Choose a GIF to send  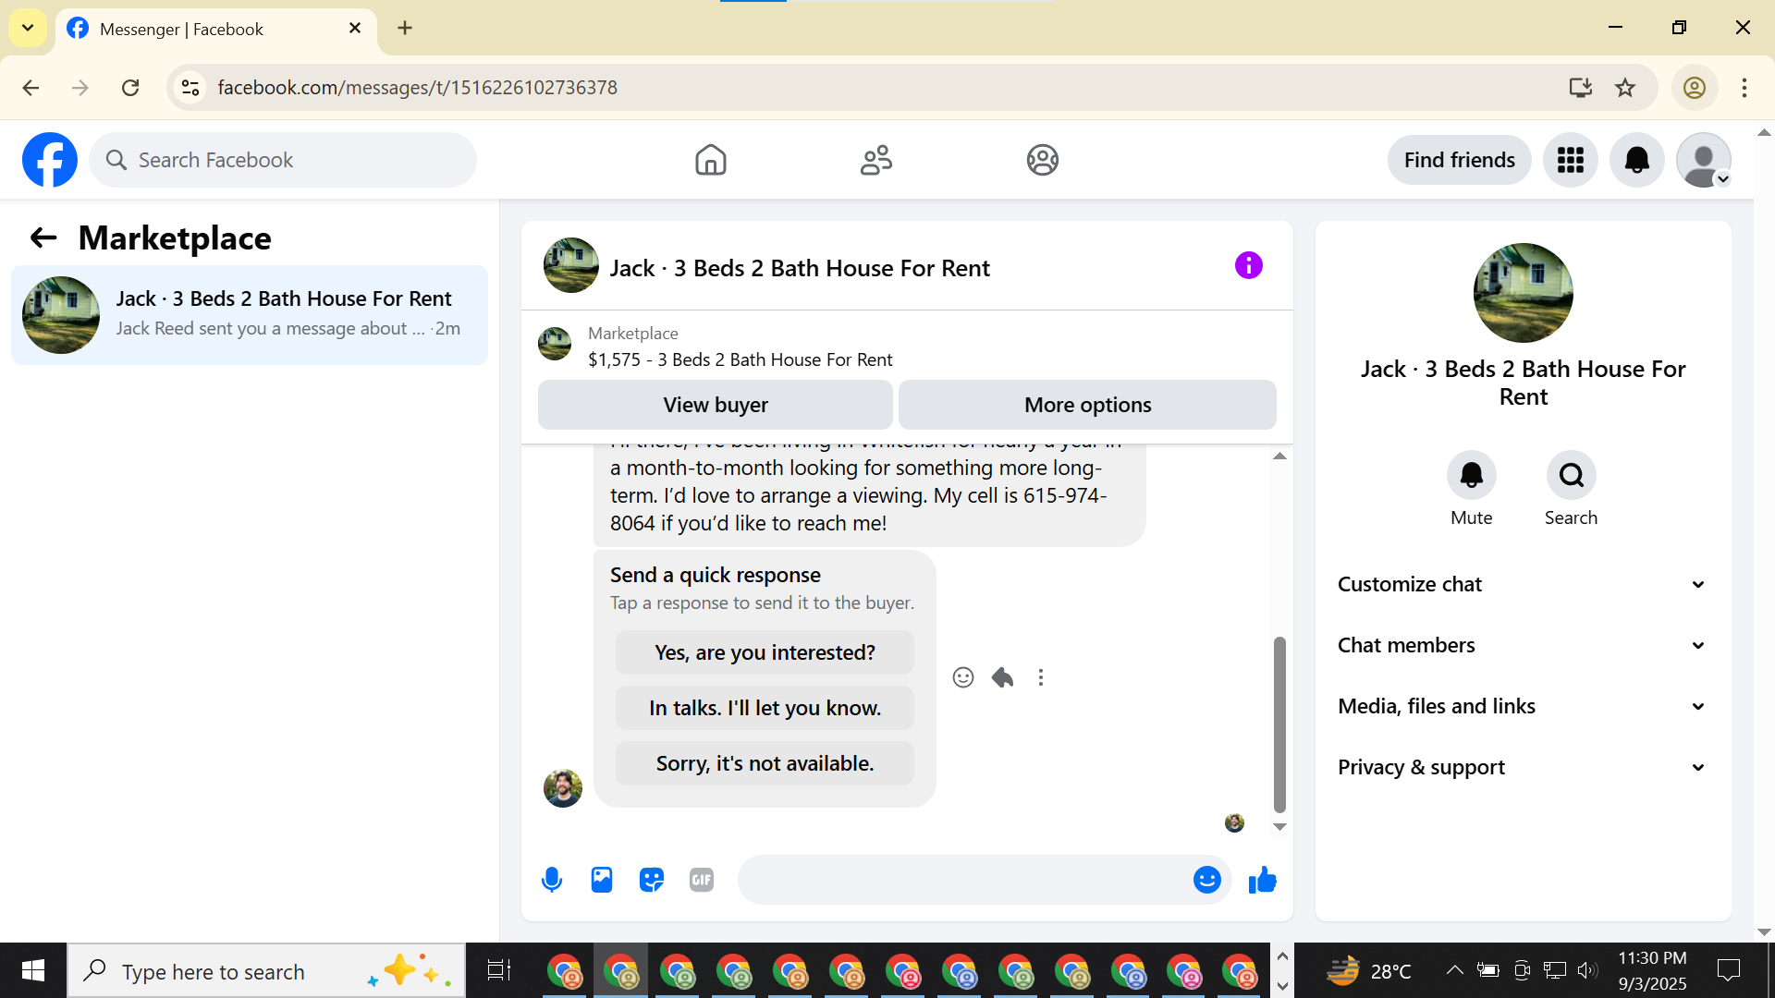pos(702,880)
